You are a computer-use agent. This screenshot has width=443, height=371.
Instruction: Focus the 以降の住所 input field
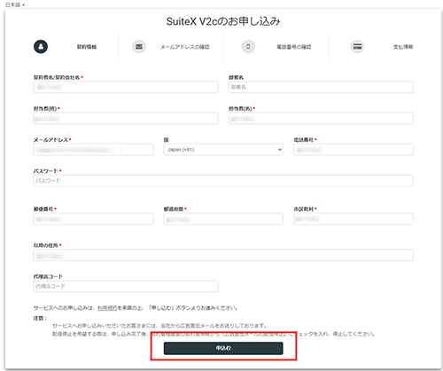223,255
